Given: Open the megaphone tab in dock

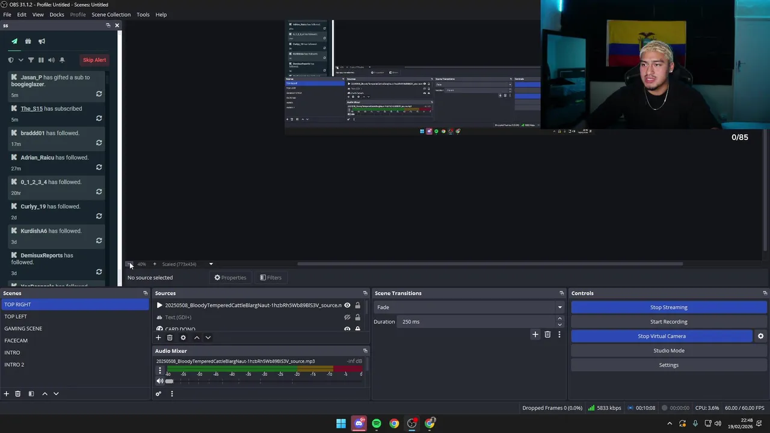Looking at the screenshot, I should pos(42,41).
